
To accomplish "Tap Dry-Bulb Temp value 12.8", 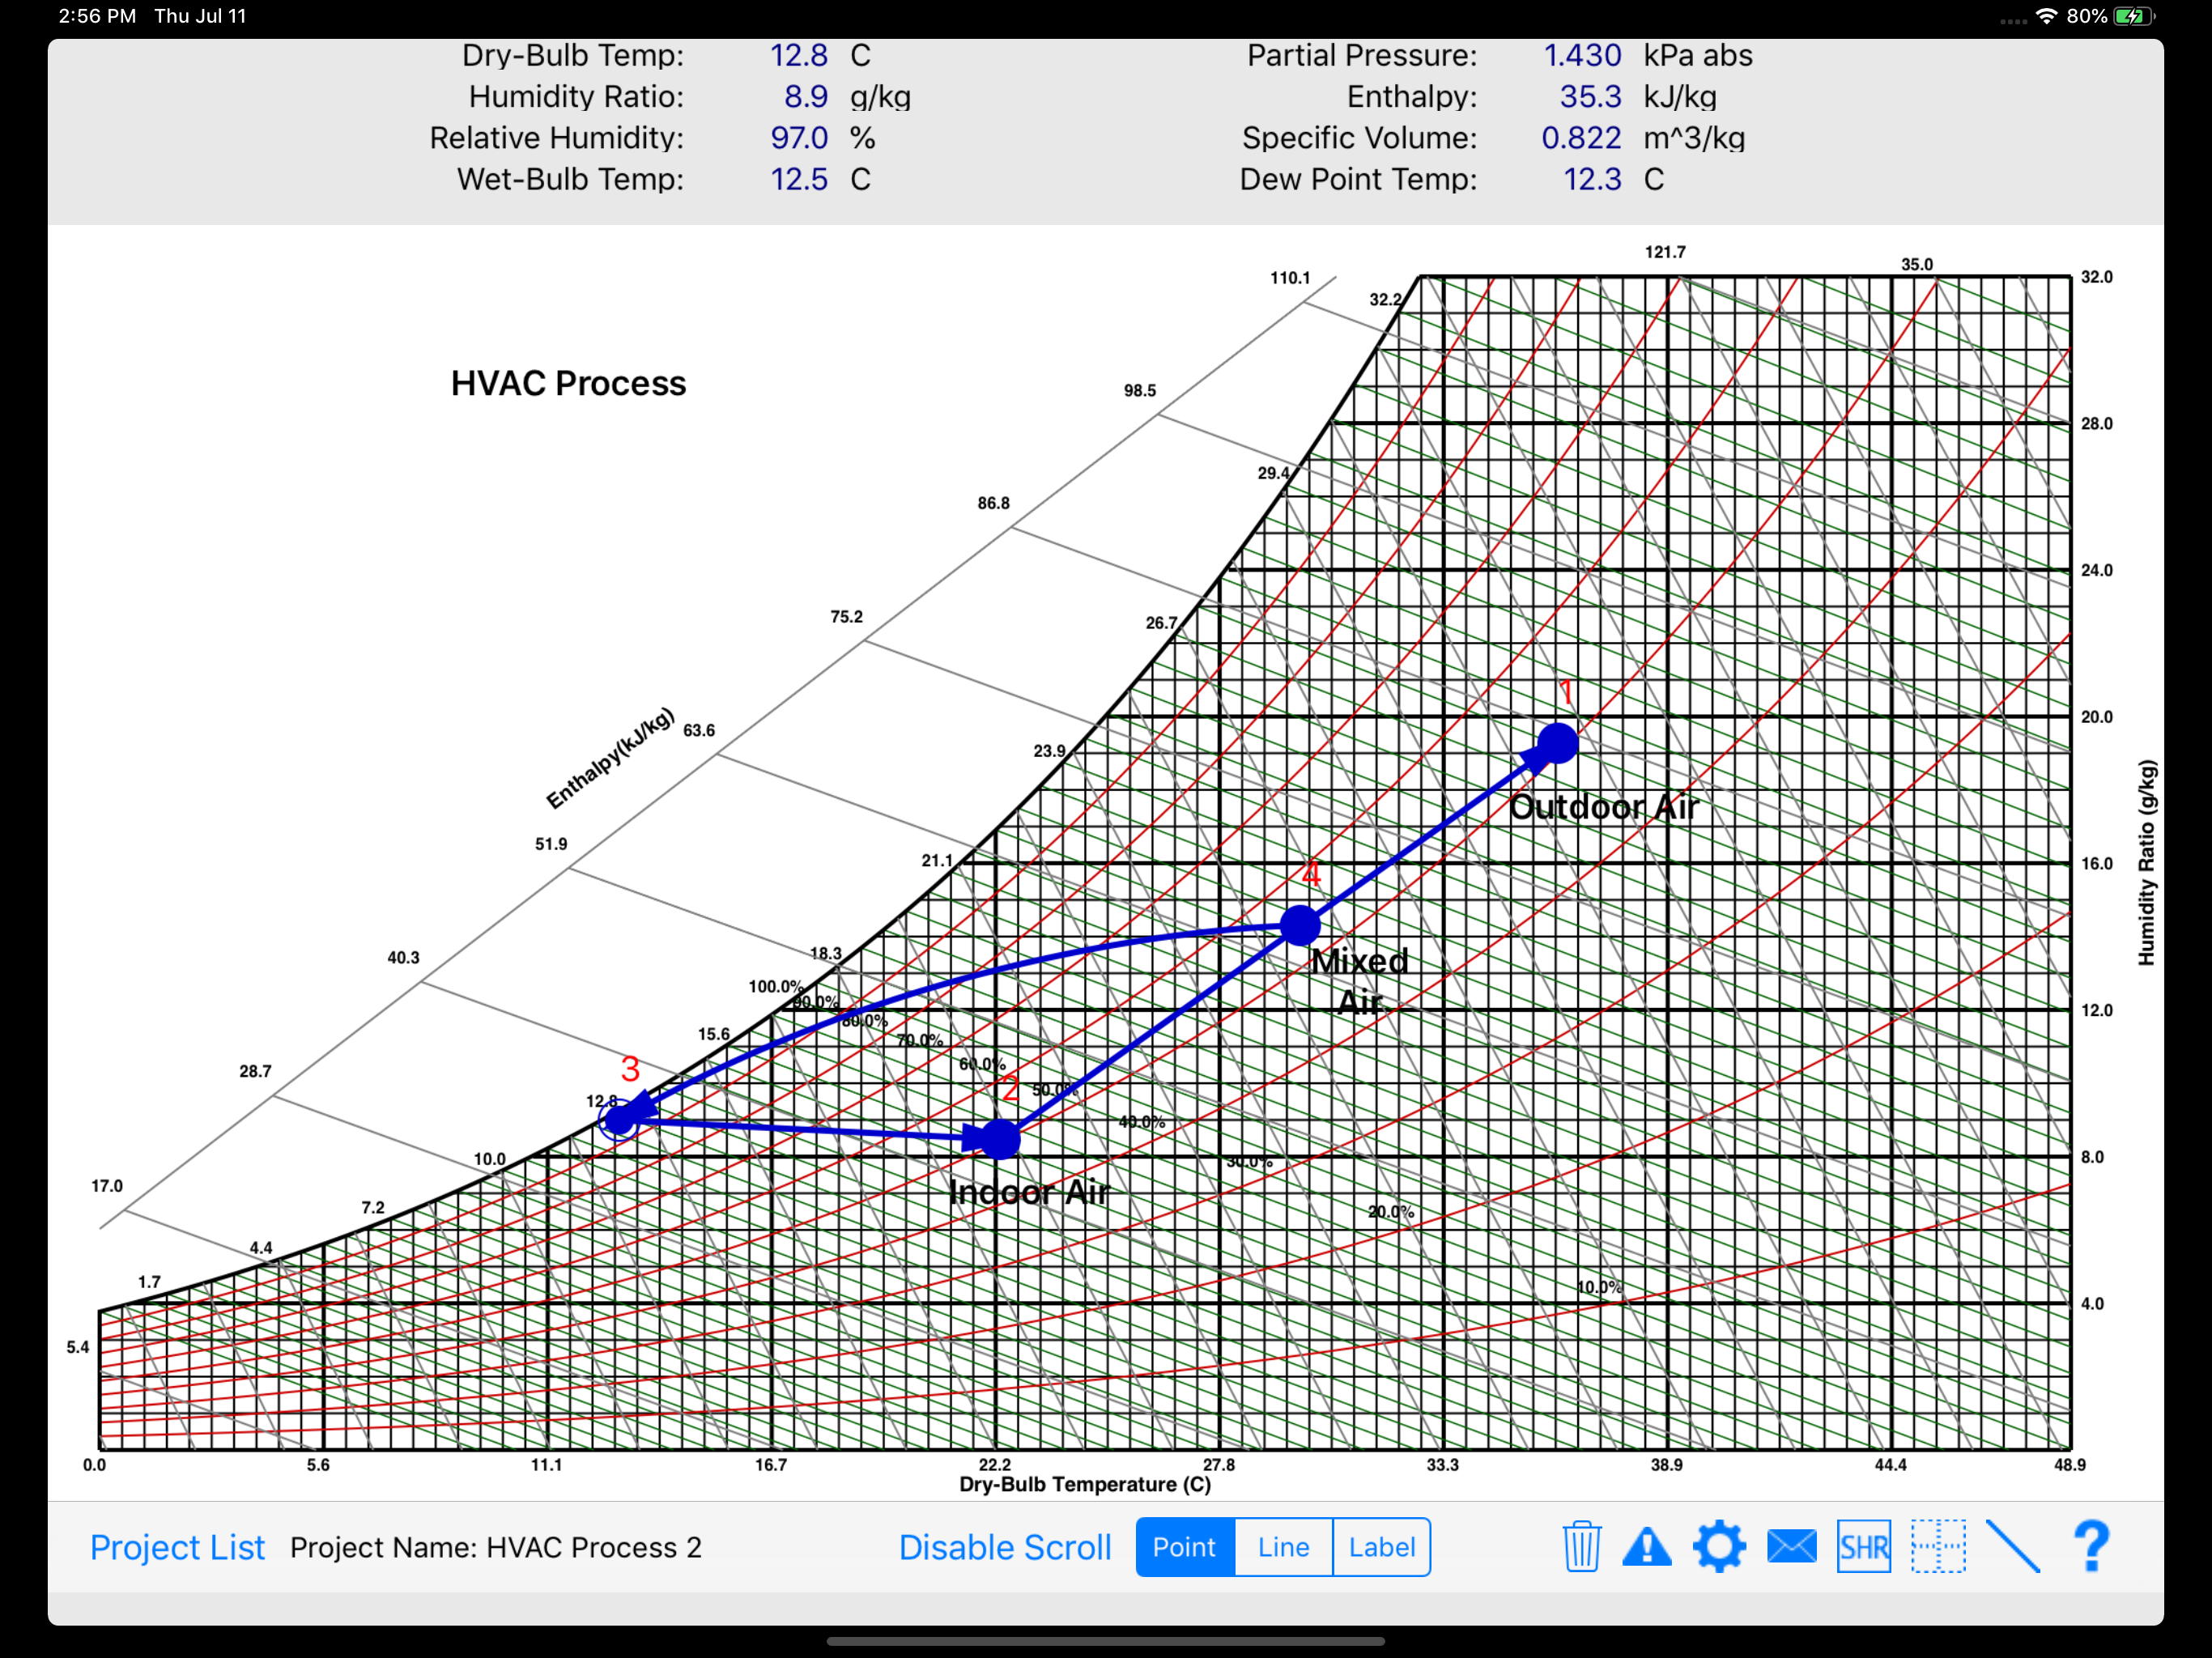I will 798,55.
